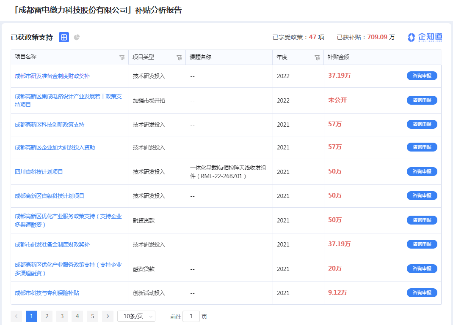This screenshot has width=453, height=325.
Task: Click the 一体化星载Ka相控阵天线收发组件 cell
Action: click(x=228, y=172)
